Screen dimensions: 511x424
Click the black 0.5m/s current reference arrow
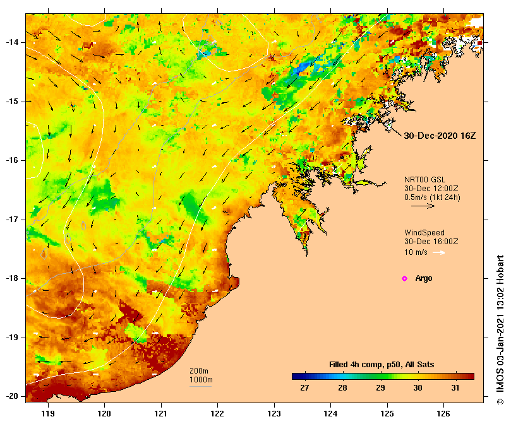423,206
